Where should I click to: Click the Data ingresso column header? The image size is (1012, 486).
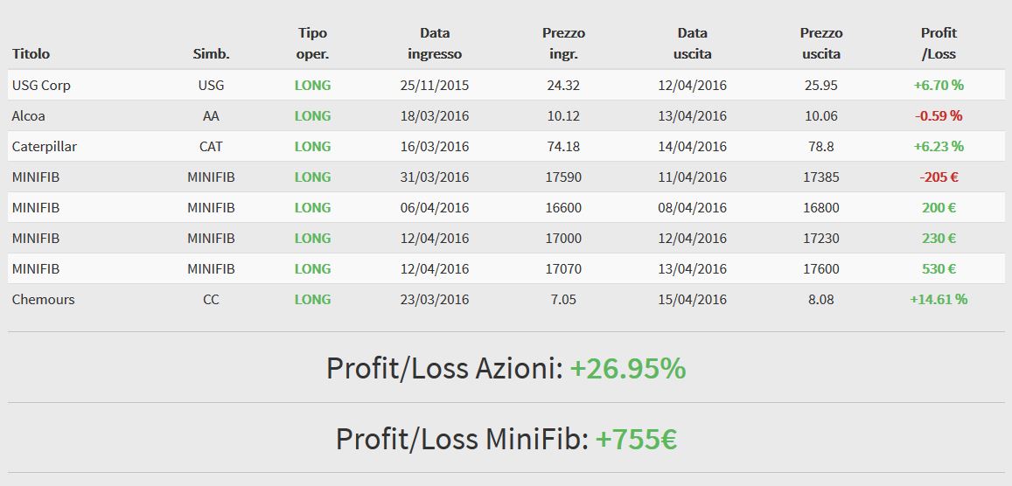(x=435, y=43)
